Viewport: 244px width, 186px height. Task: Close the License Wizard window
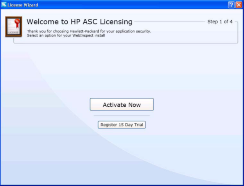tap(239, 5)
